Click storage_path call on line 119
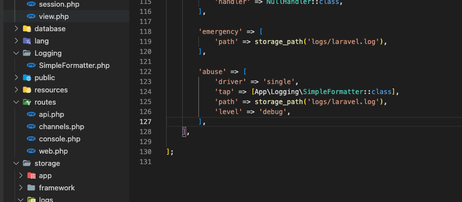The height and width of the screenshot is (202, 462). pos(279,42)
